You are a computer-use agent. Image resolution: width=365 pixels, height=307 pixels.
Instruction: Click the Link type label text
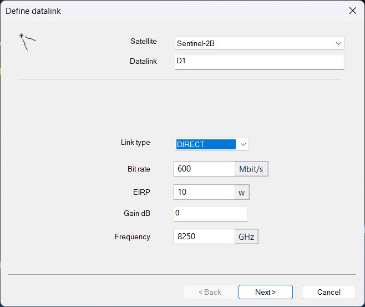pos(135,143)
